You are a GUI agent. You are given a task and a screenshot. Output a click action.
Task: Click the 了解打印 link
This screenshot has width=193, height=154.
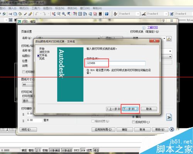(x=152, y=27)
